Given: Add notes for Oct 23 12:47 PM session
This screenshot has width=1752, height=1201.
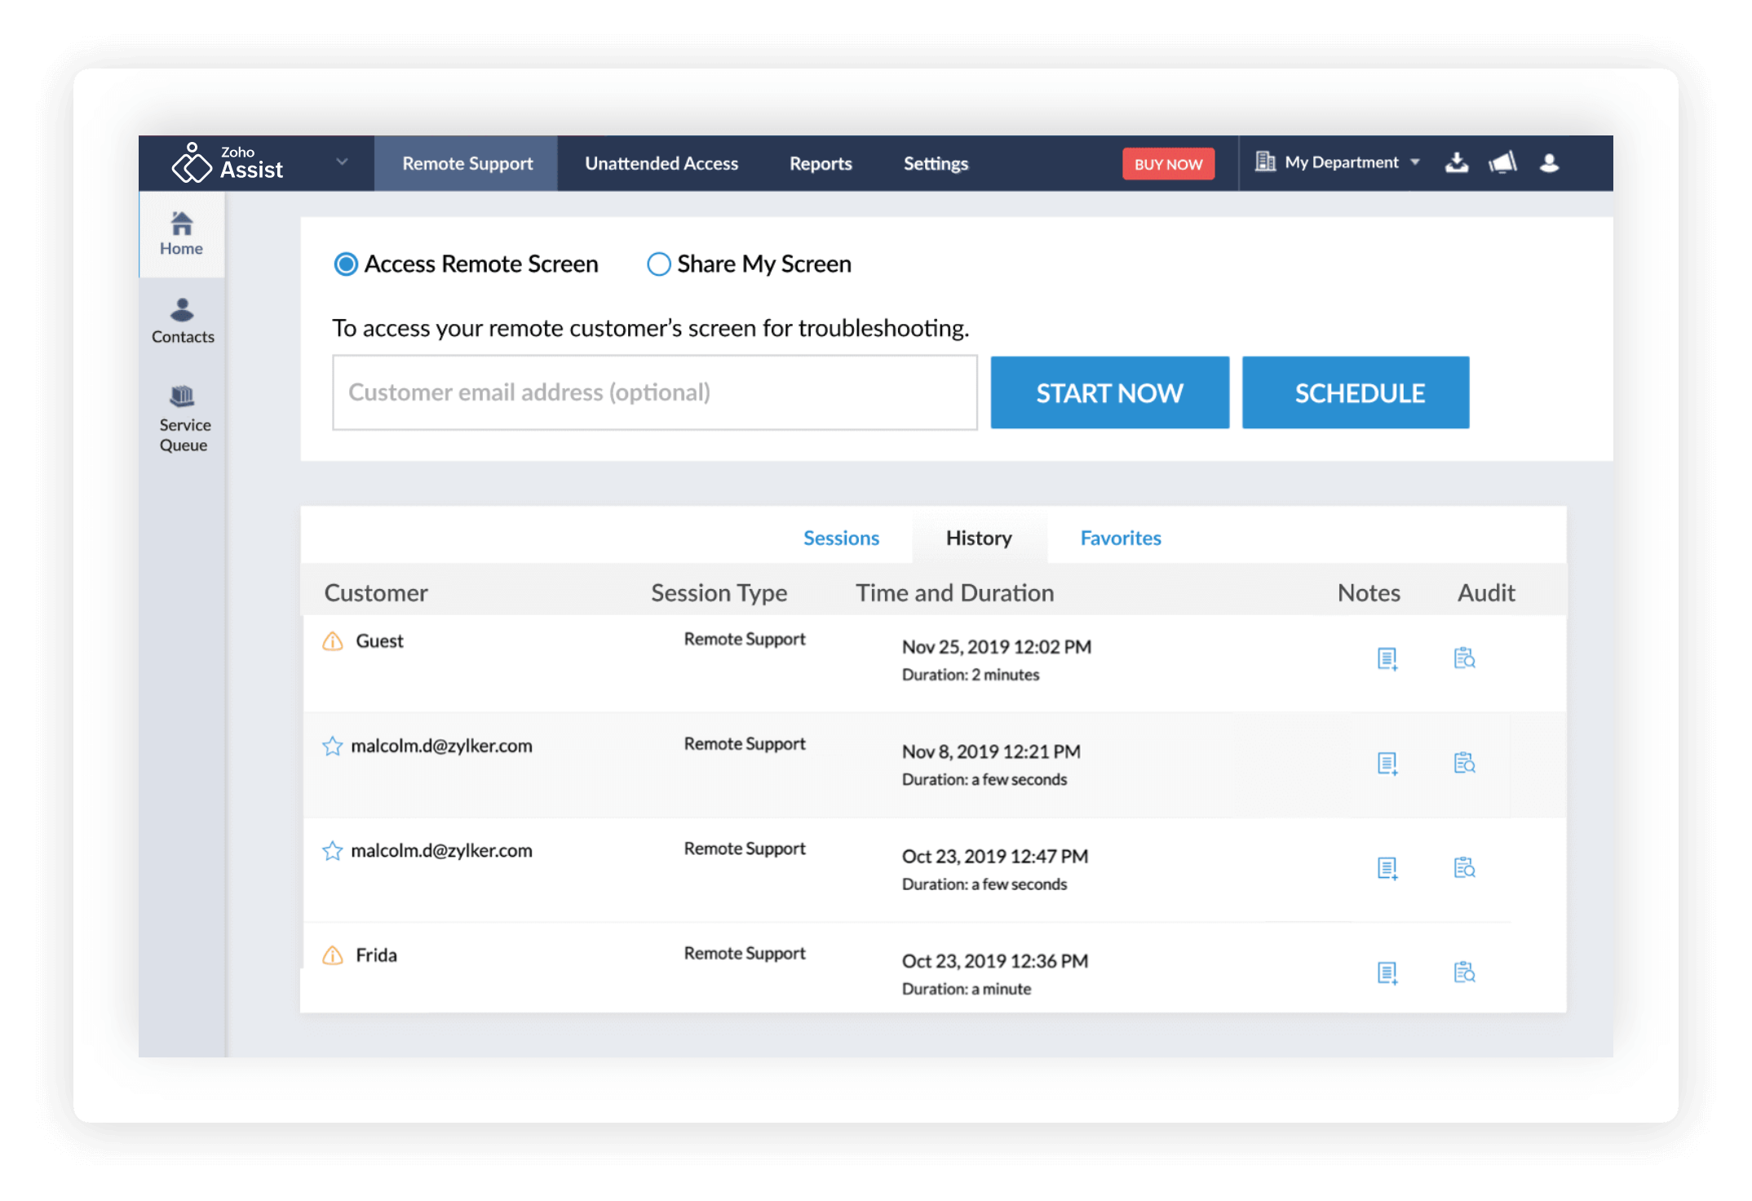Looking at the screenshot, I should point(1387,868).
